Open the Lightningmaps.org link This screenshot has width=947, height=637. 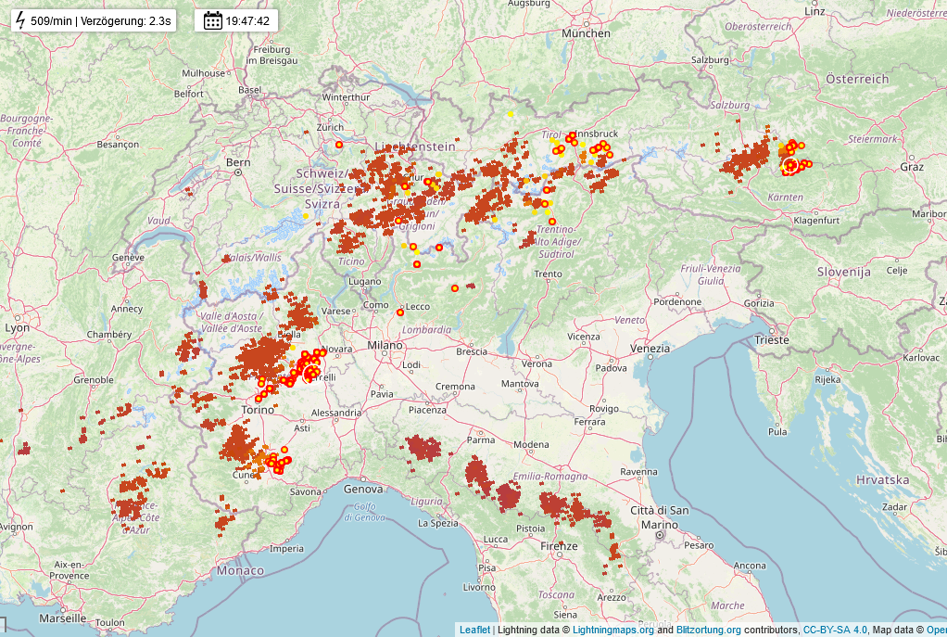(613, 630)
